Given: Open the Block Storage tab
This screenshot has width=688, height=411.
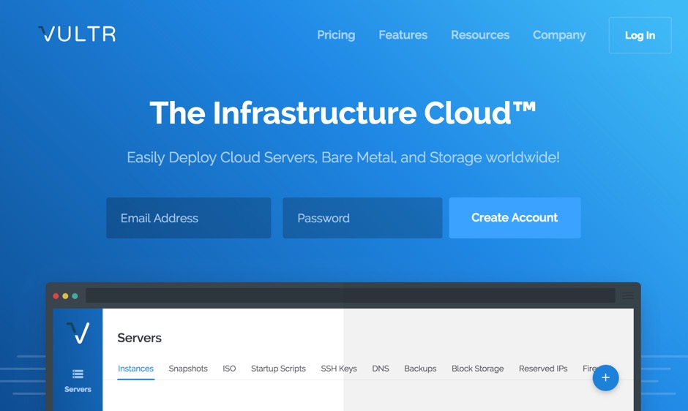Looking at the screenshot, I should click(x=477, y=369).
